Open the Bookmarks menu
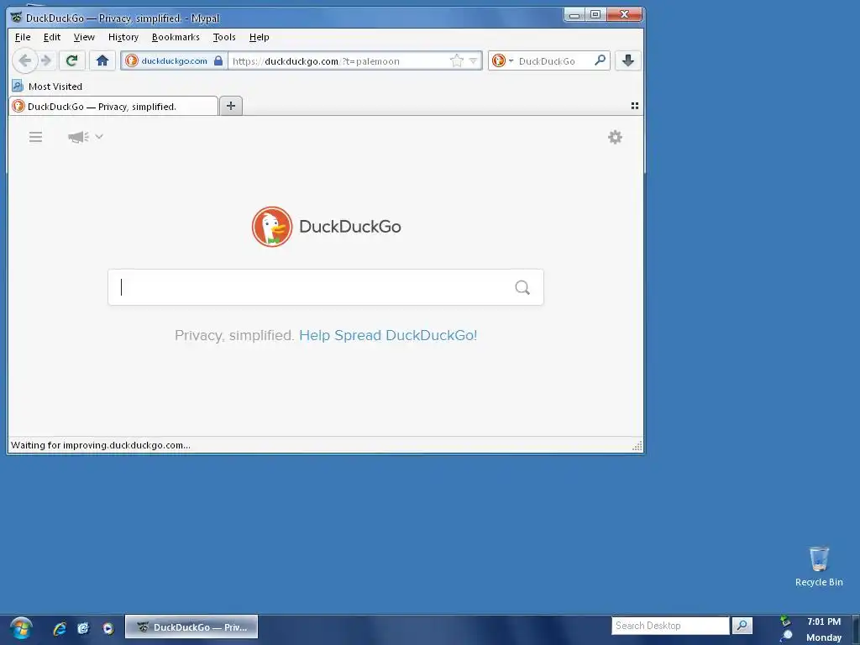 pos(176,37)
